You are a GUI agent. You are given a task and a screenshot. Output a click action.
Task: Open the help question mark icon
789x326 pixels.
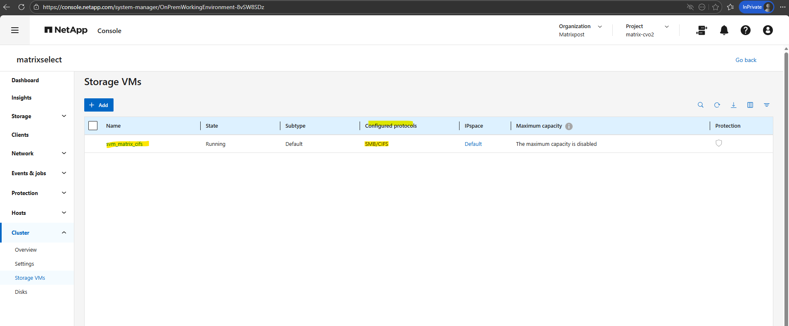point(745,30)
